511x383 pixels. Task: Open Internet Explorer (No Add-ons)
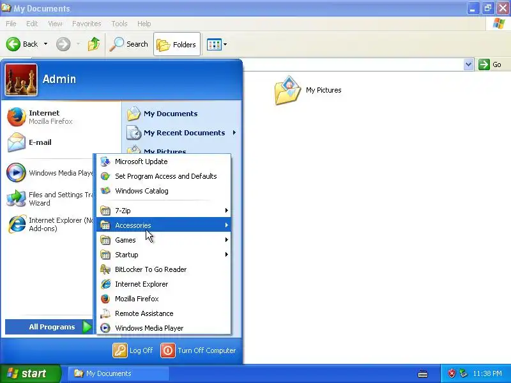pos(50,224)
